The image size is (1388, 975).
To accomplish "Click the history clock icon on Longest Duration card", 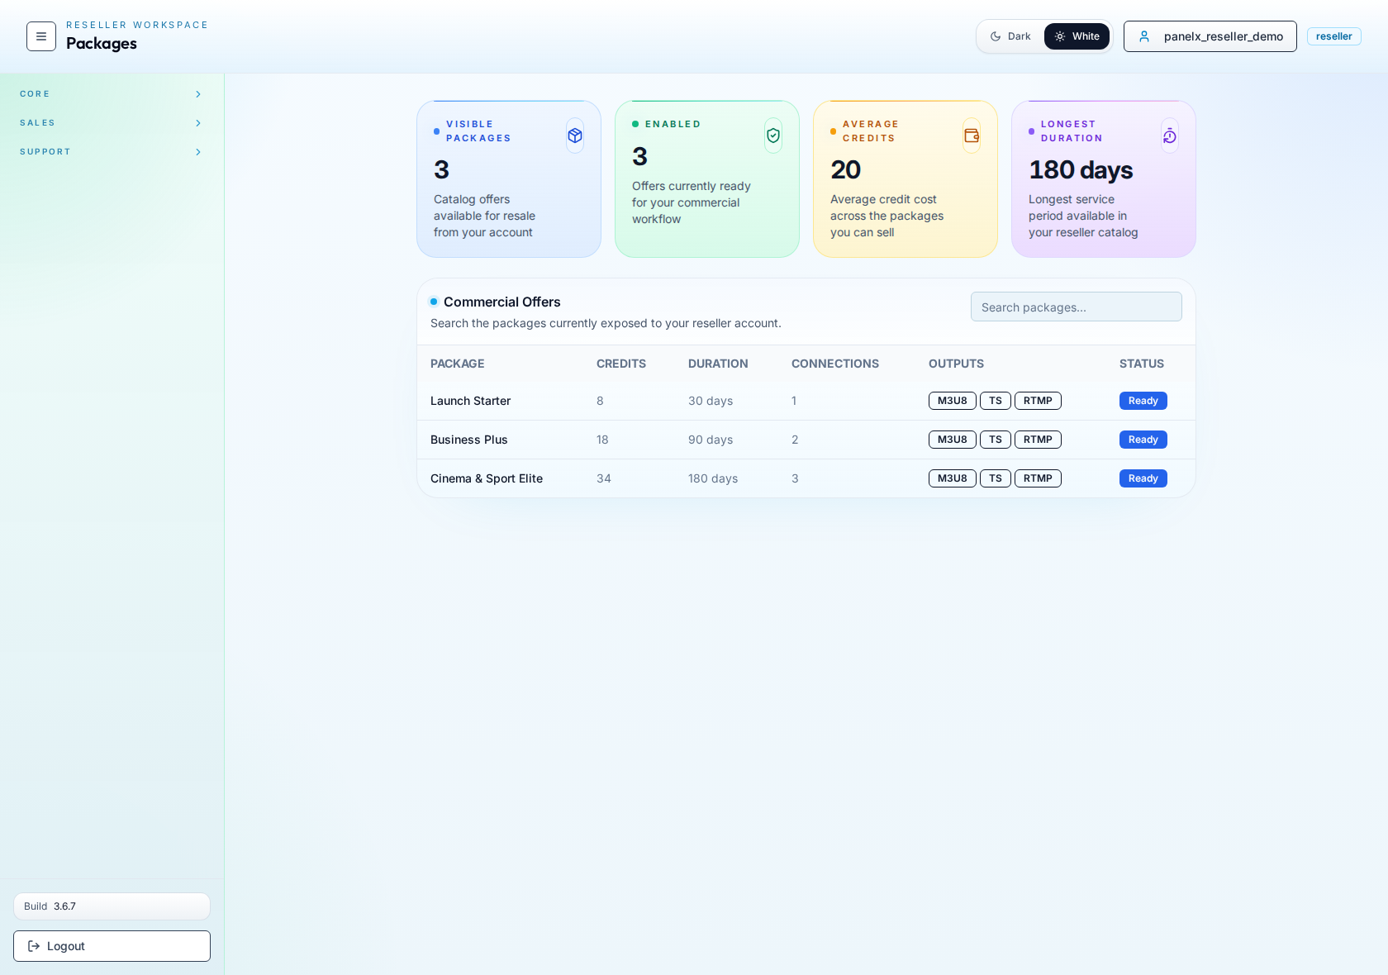I will click(1169, 136).
